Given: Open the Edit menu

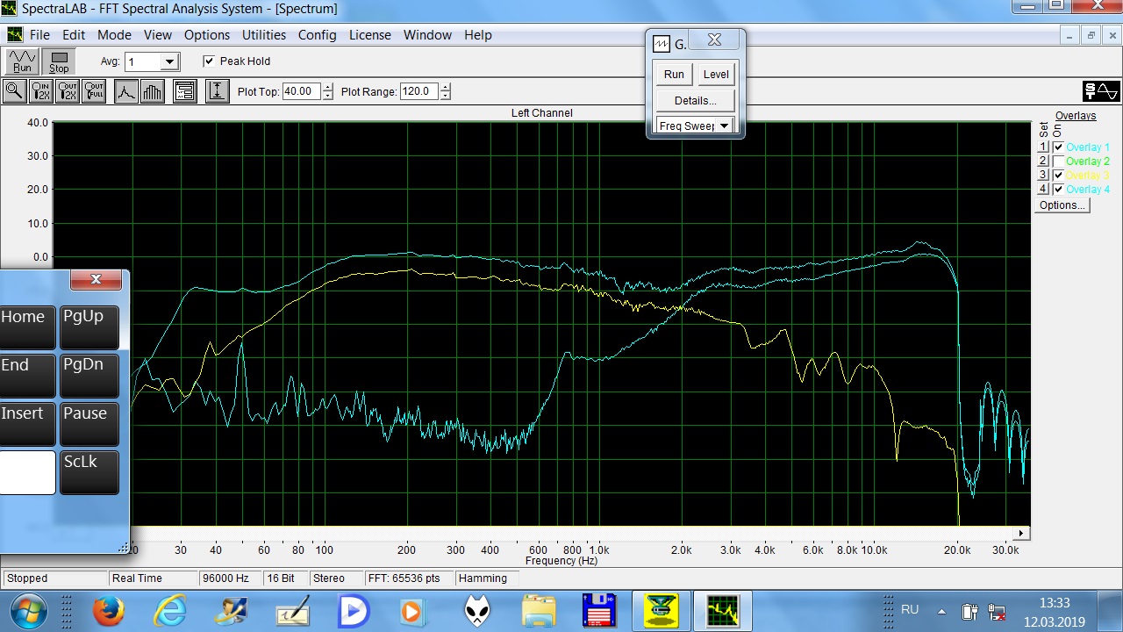Looking at the screenshot, I should 74,35.
